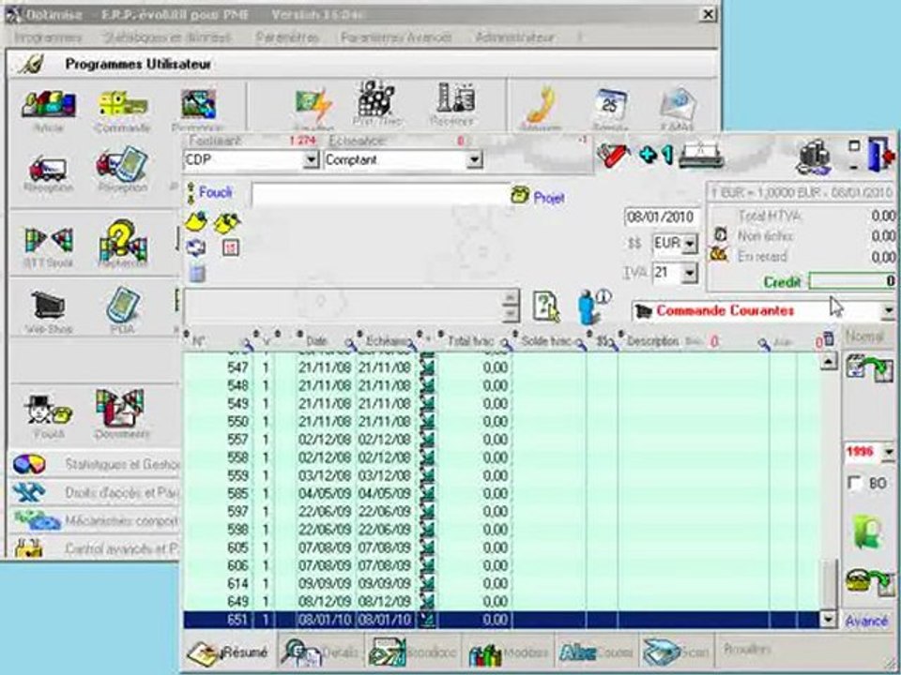Switch to the Détails tab
Image resolution: width=901 pixels, height=675 pixels.
tap(322, 652)
